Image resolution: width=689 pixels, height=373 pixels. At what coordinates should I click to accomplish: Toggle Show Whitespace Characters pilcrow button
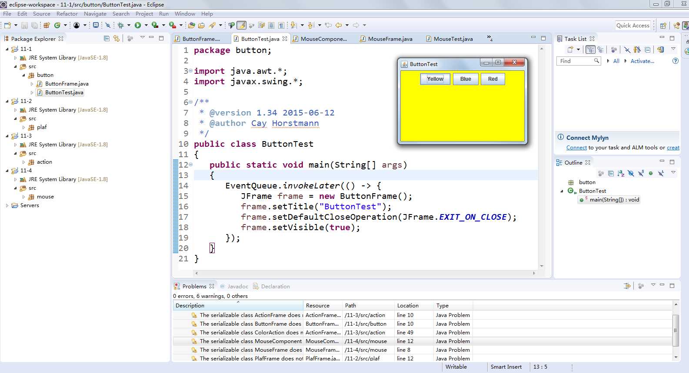[x=281, y=25]
